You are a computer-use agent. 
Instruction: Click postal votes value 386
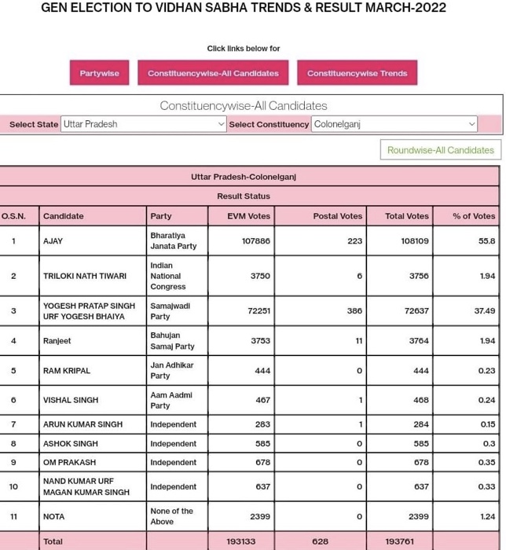point(354,311)
